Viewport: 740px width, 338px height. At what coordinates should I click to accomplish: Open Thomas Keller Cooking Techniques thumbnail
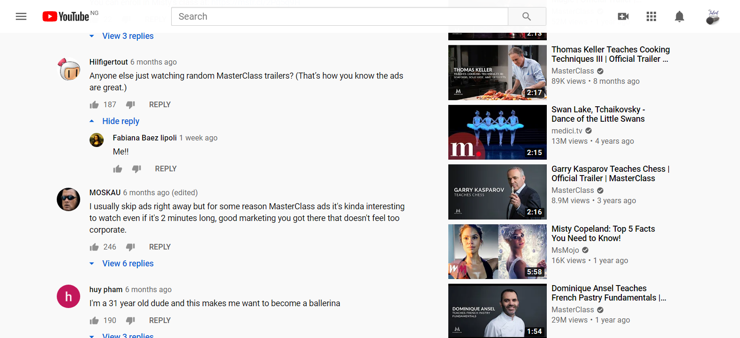tap(498, 73)
